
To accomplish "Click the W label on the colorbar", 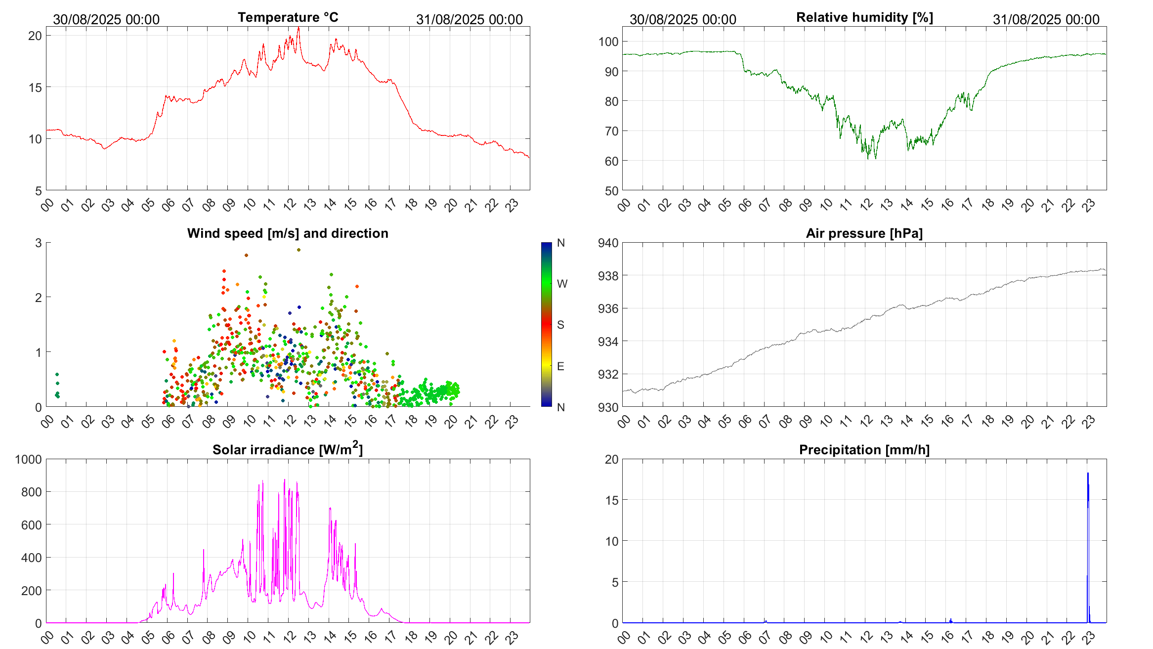I will [562, 284].
